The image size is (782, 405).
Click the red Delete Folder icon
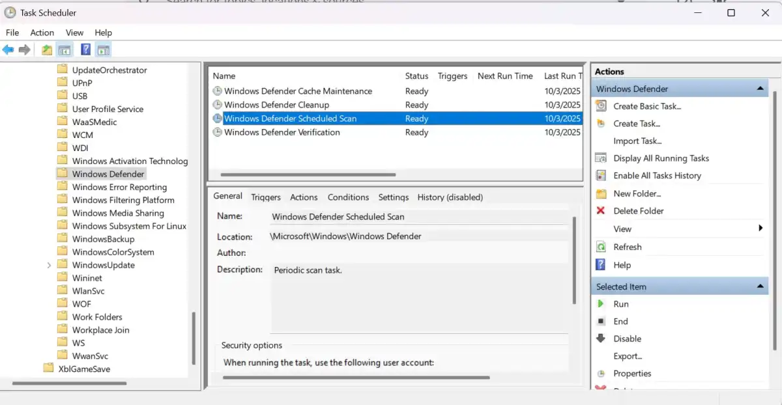coord(601,211)
